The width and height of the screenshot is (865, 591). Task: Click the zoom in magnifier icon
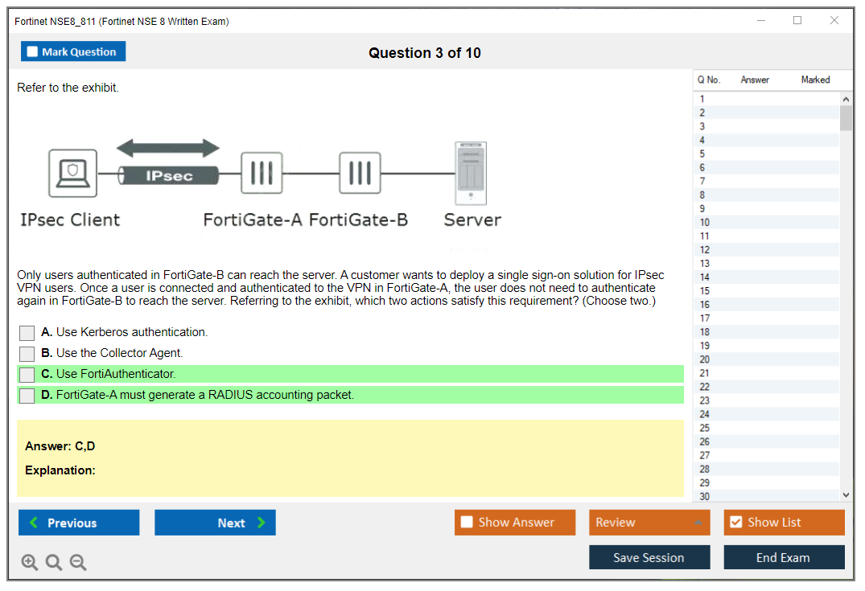30,563
